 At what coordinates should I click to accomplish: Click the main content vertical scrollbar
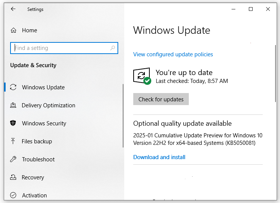coord(276,74)
